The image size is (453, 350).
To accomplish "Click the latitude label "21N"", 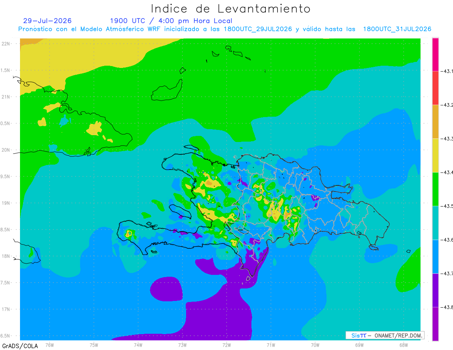I will click(x=6, y=97).
